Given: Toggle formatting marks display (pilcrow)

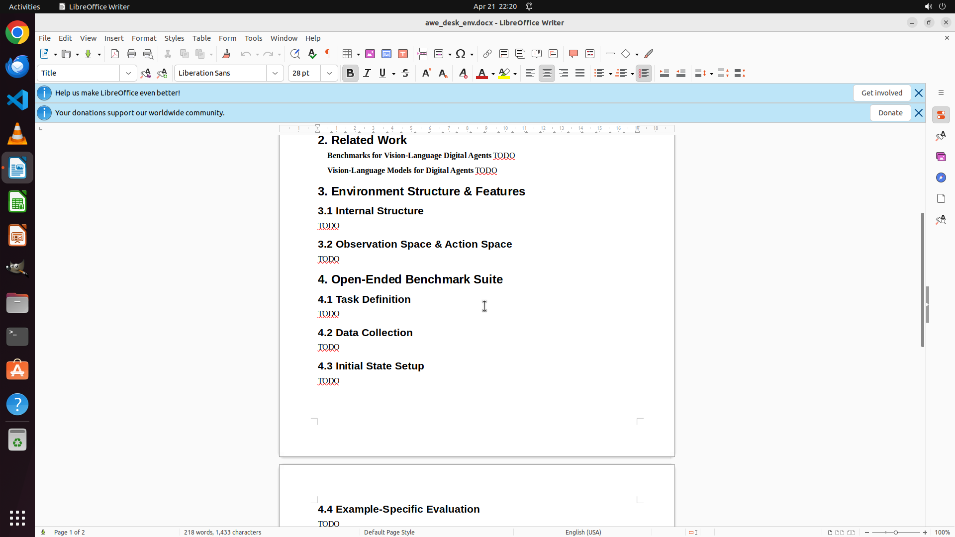Looking at the screenshot, I should tap(328, 54).
